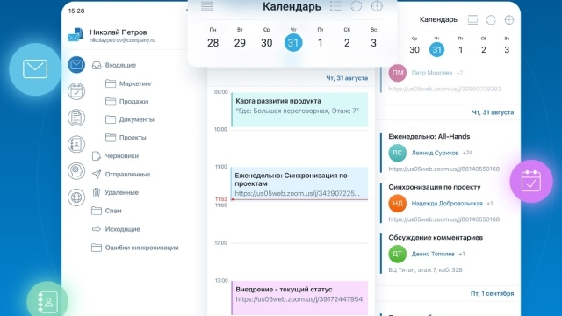
Task: Select Friday 1 in the week strip
Action: 320,43
